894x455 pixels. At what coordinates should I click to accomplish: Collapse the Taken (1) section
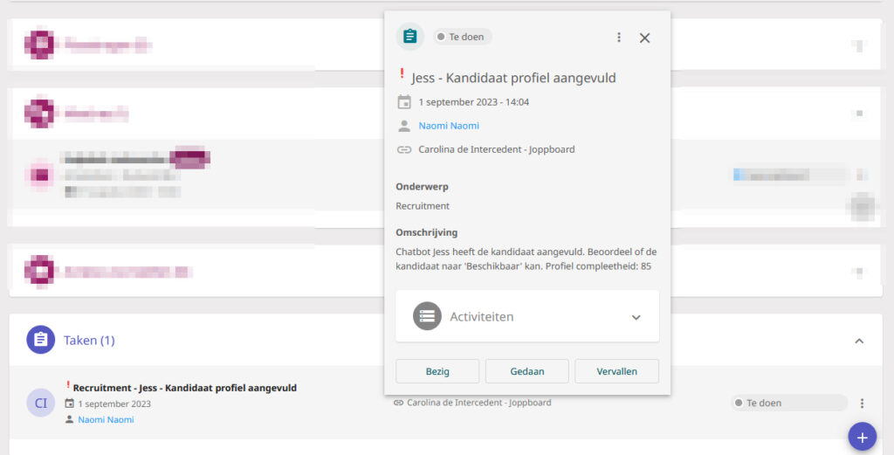click(859, 341)
